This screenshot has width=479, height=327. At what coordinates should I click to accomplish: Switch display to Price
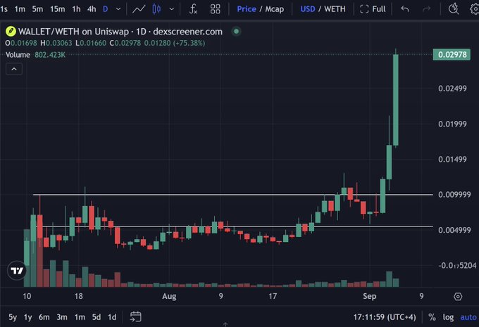(247, 9)
